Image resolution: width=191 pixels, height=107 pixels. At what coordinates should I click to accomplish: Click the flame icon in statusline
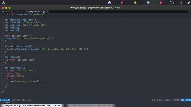point(152,100)
